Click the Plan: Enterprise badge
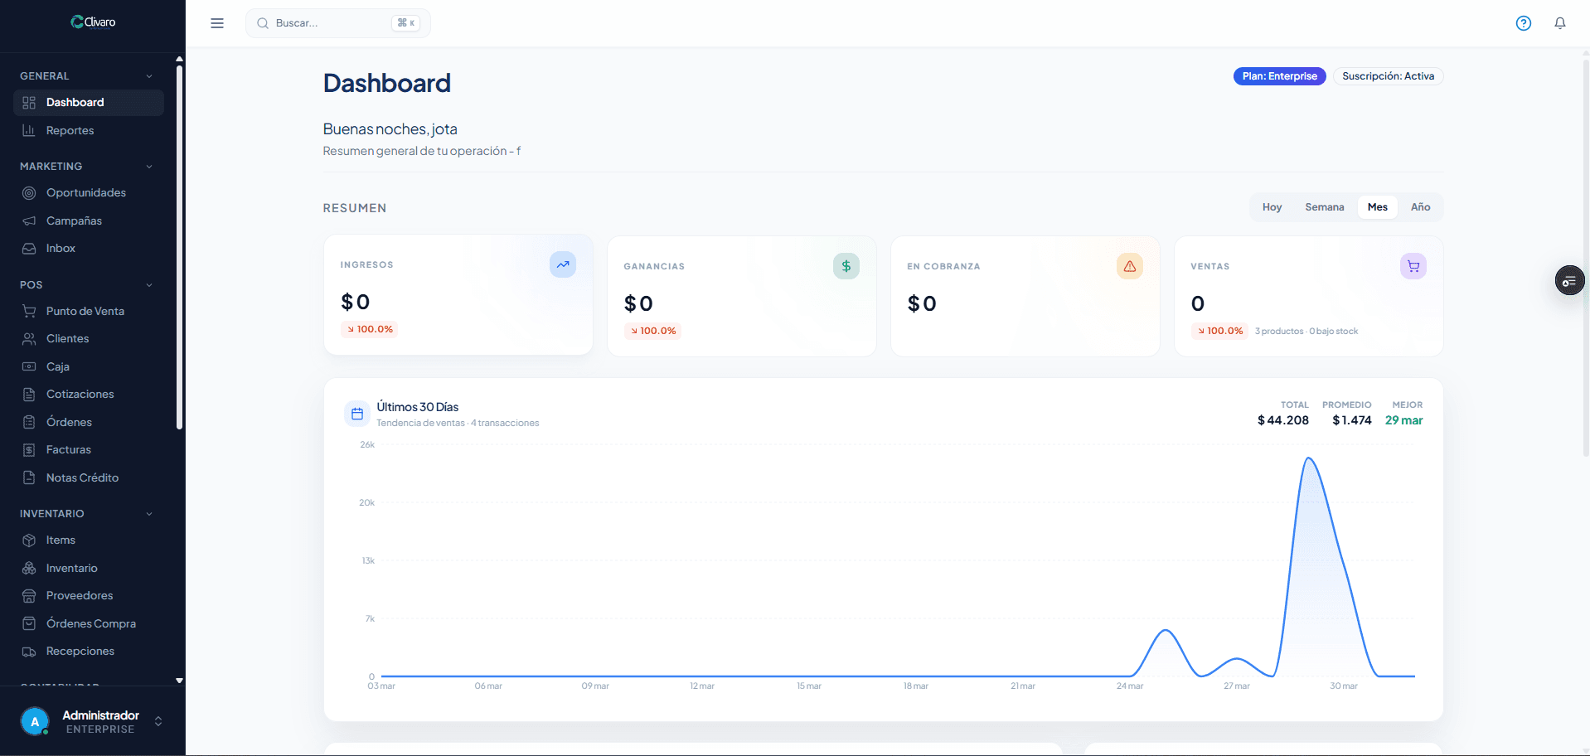This screenshot has height=756, width=1590. coord(1279,76)
